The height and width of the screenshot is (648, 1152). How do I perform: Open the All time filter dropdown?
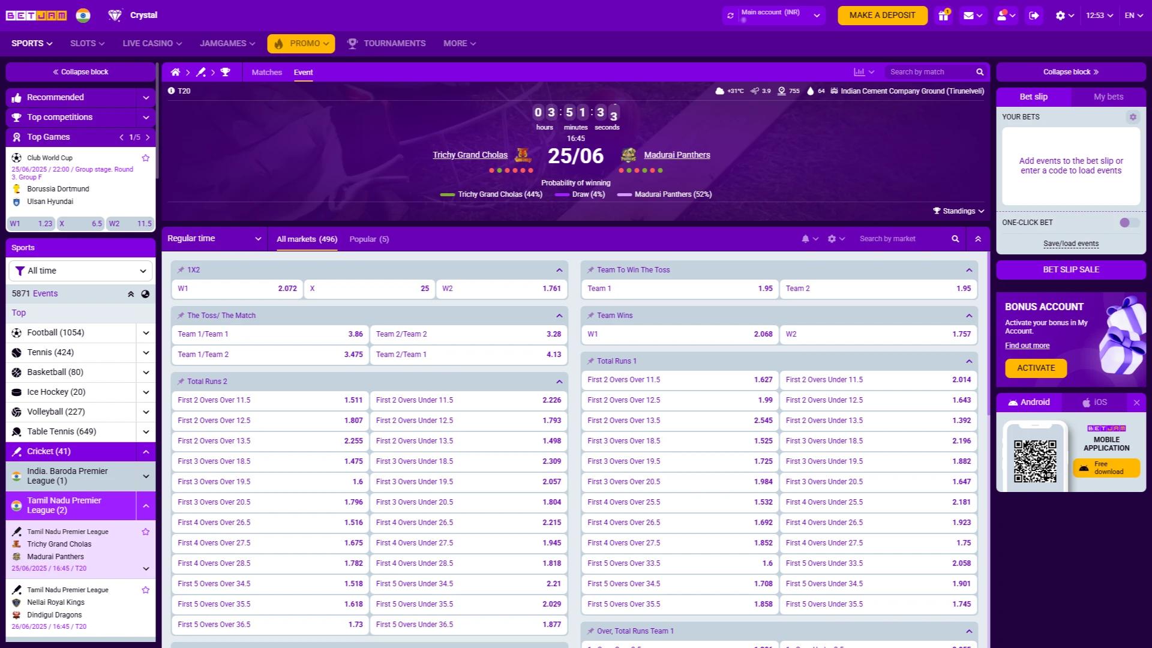pos(80,271)
